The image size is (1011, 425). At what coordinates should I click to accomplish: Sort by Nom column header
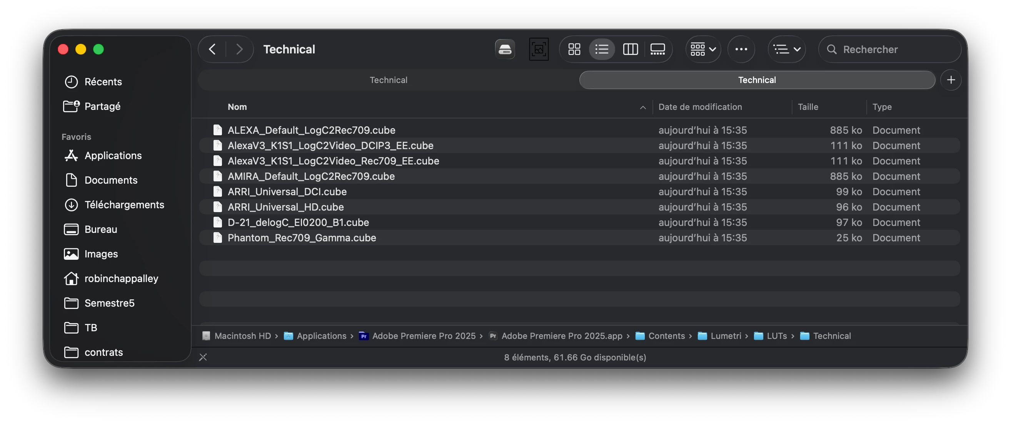(x=237, y=107)
